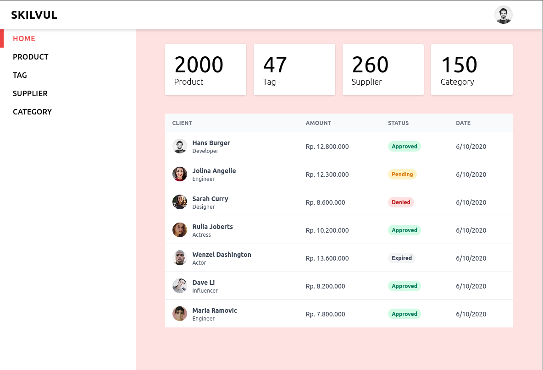Click Rulia Joberts' avatar picture
Image resolution: width=543 pixels, height=370 pixels.
coord(180,230)
